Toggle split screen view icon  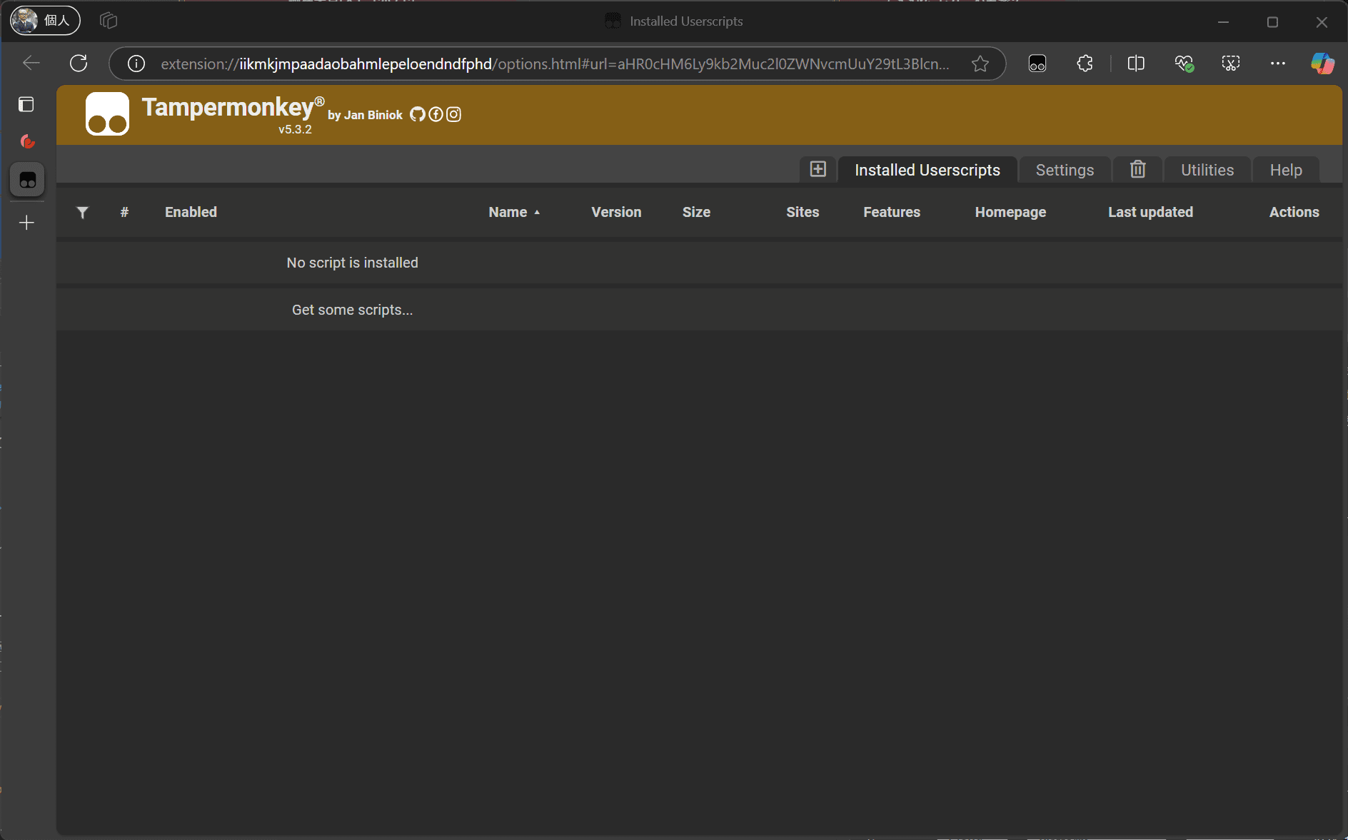point(1136,64)
